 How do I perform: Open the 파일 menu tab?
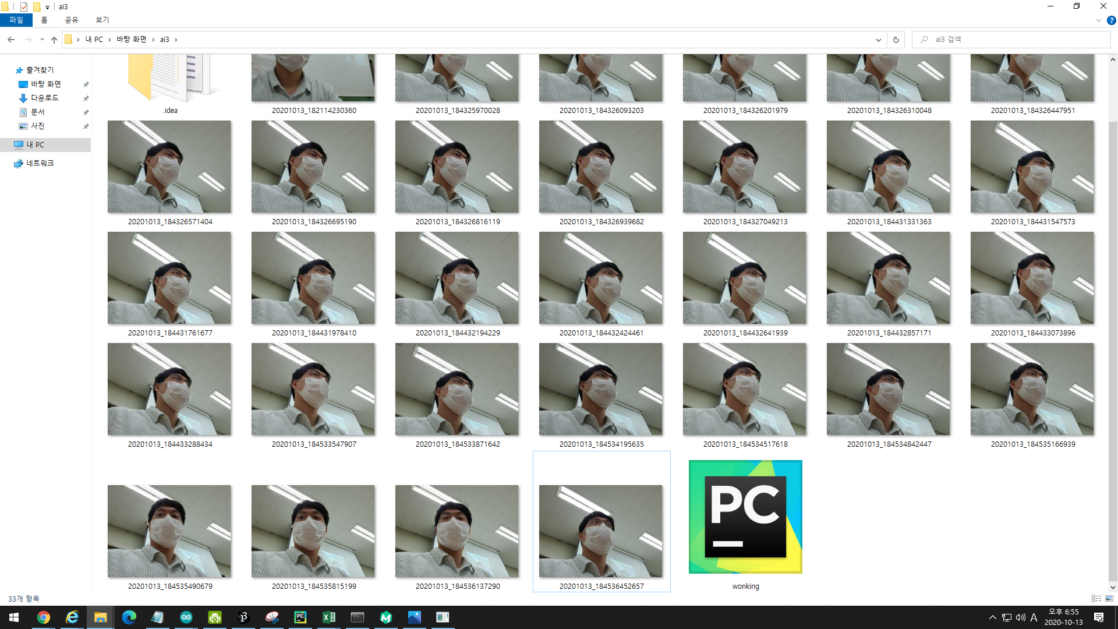click(x=16, y=20)
